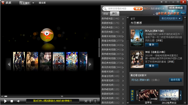Click 继续观看 to resume watching

tap(175, 80)
